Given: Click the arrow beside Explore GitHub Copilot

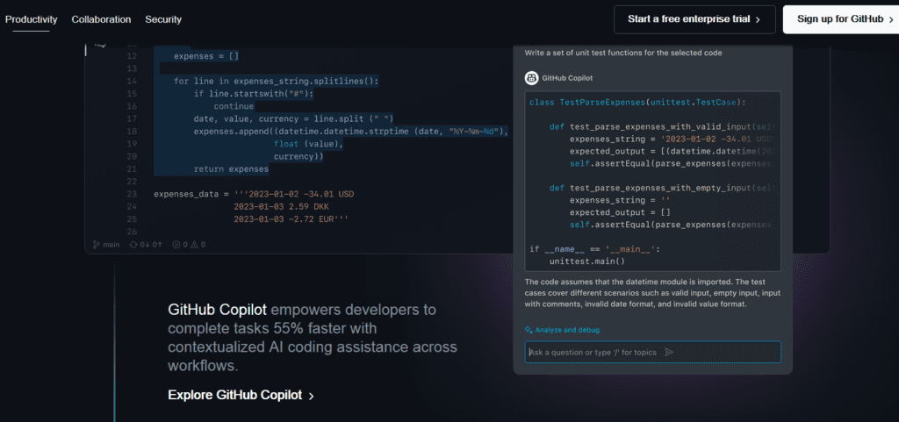Looking at the screenshot, I should [x=311, y=396].
